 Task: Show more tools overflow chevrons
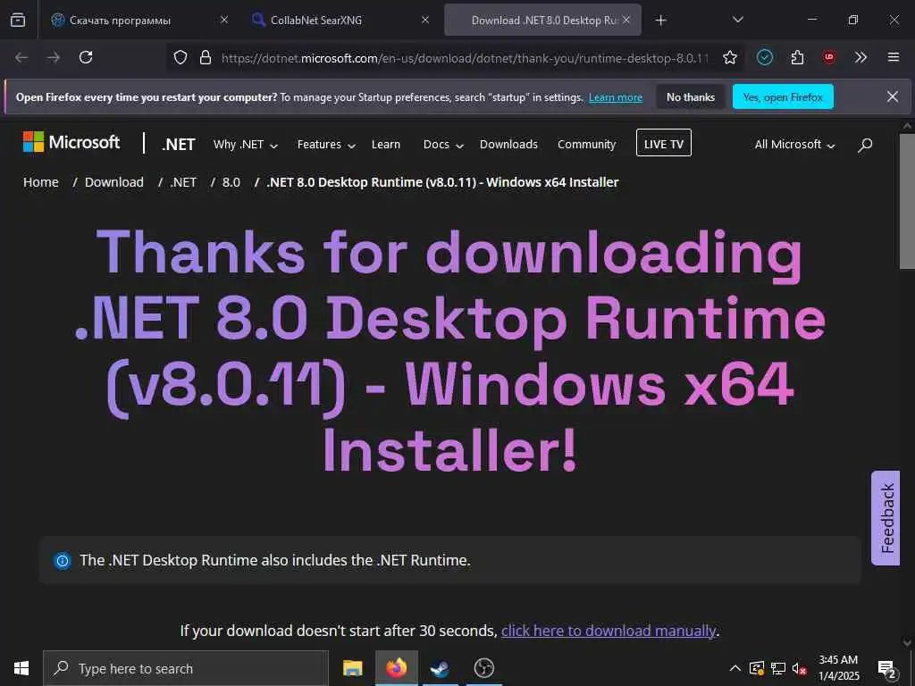[x=860, y=57]
